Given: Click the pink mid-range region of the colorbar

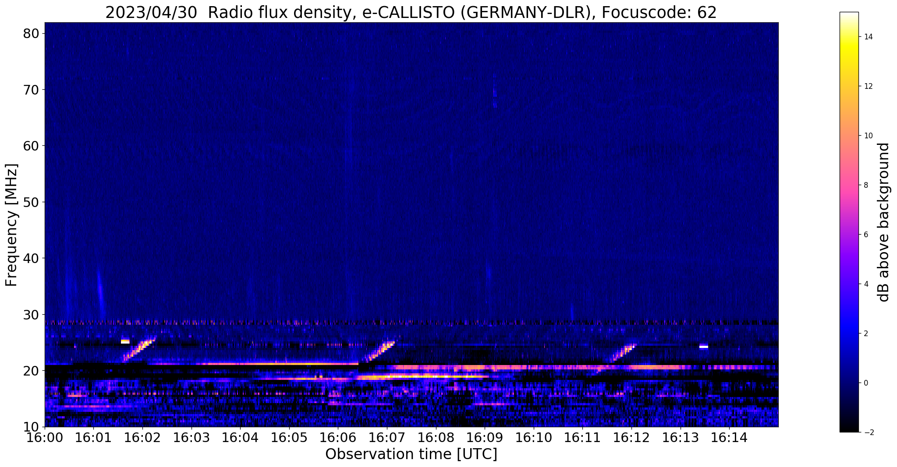Looking at the screenshot, I should [x=849, y=184].
